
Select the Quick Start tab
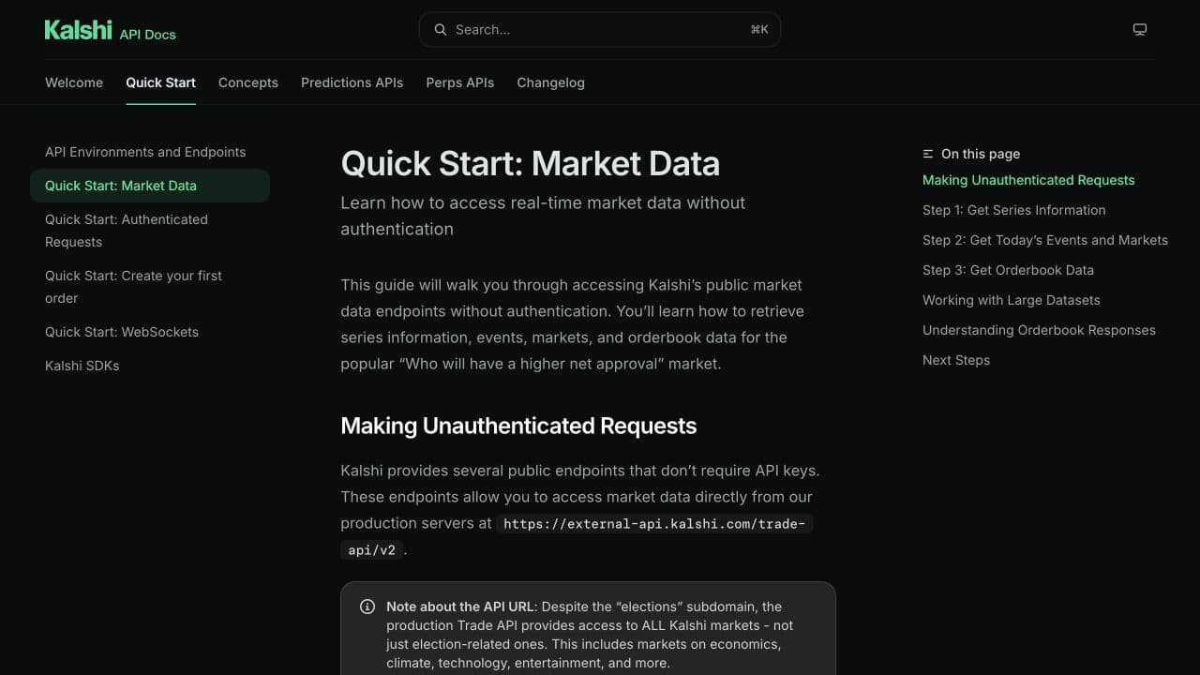(161, 82)
